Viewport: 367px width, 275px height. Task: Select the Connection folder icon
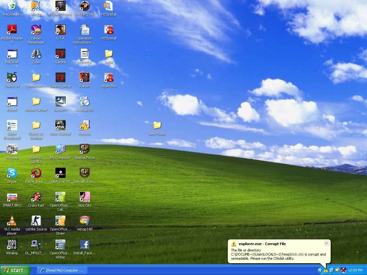36,80
